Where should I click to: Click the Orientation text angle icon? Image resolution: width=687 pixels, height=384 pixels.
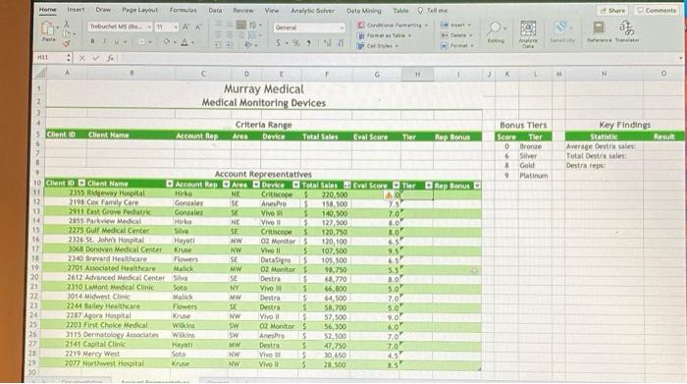click(248, 44)
